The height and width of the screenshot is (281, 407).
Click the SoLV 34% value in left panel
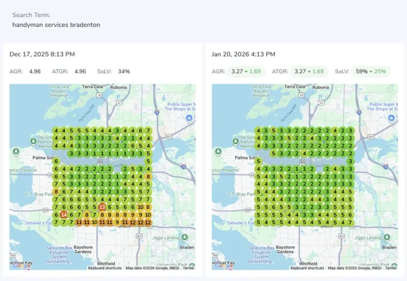124,72
